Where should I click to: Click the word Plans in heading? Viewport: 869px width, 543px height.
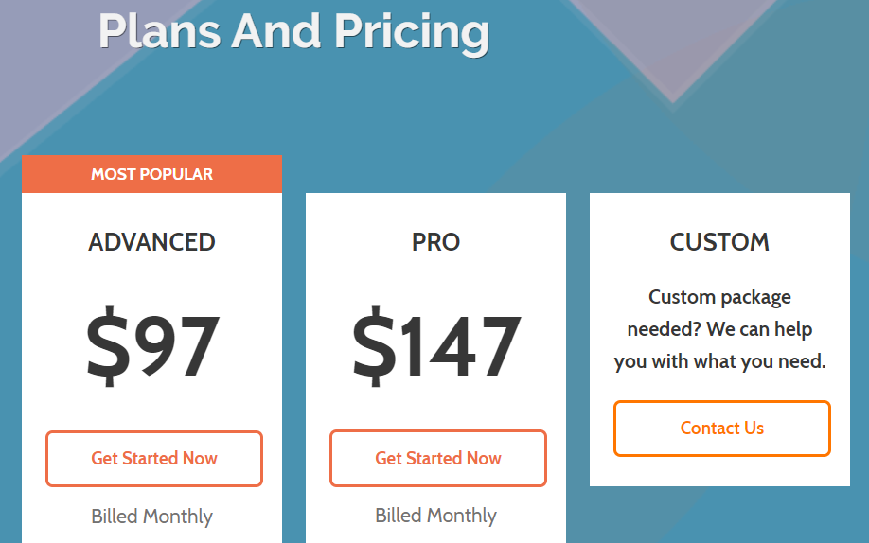pos(160,31)
